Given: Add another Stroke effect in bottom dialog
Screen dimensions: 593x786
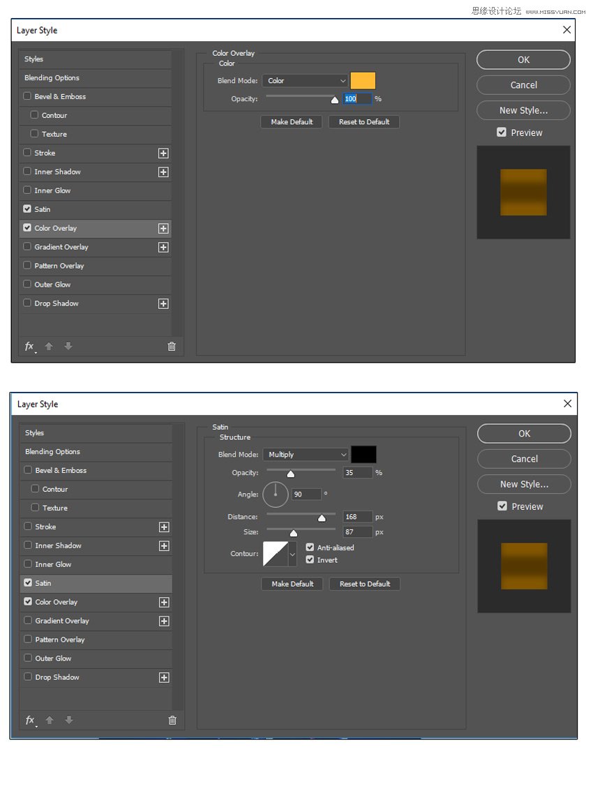Looking at the screenshot, I should (x=164, y=527).
